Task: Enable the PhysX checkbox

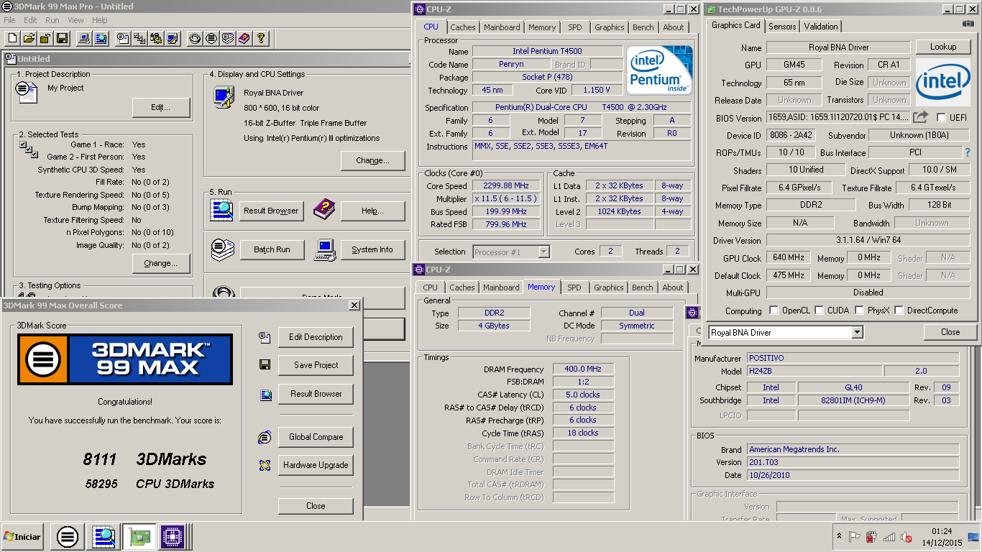Action: pyautogui.click(x=859, y=310)
